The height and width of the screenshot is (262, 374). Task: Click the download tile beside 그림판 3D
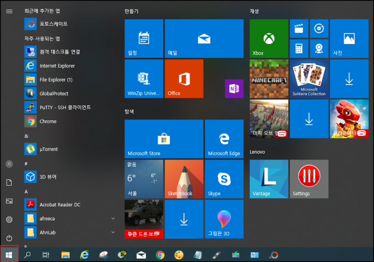coord(184,219)
